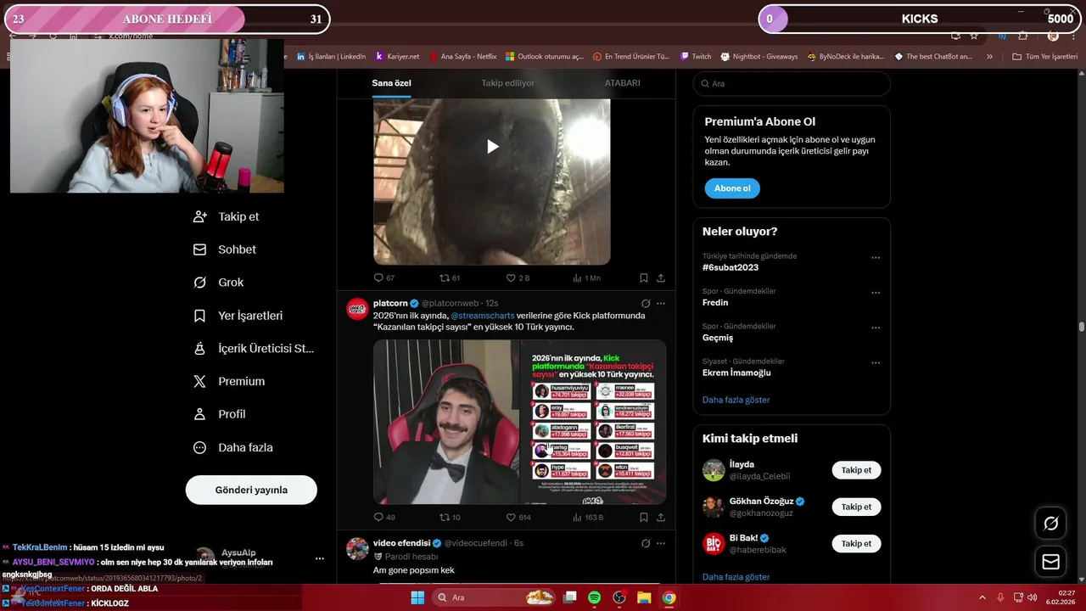Switch to Takip ediliyor tab
1086x611 pixels.
click(508, 83)
